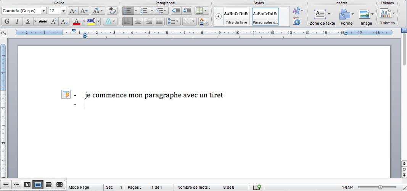Click the red font color swatch
The image size is (407, 191).
(76, 21)
